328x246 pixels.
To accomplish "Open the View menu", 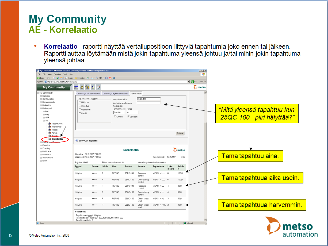I will pyautogui.click(x=50, y=74).
